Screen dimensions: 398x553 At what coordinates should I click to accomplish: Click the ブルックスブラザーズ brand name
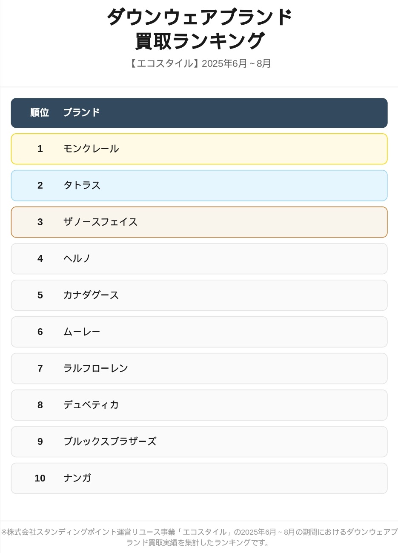(110, 442)
